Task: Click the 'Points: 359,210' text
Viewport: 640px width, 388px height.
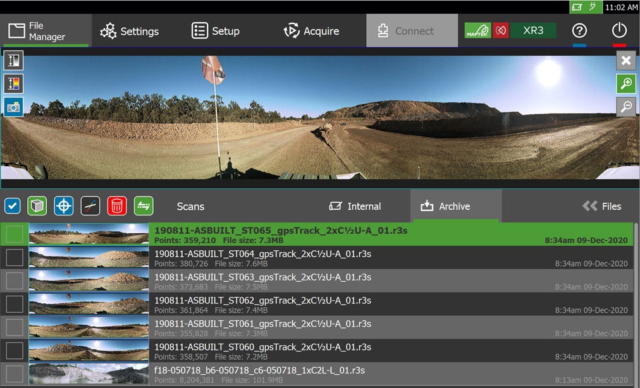Action: [x=185, y=240]
